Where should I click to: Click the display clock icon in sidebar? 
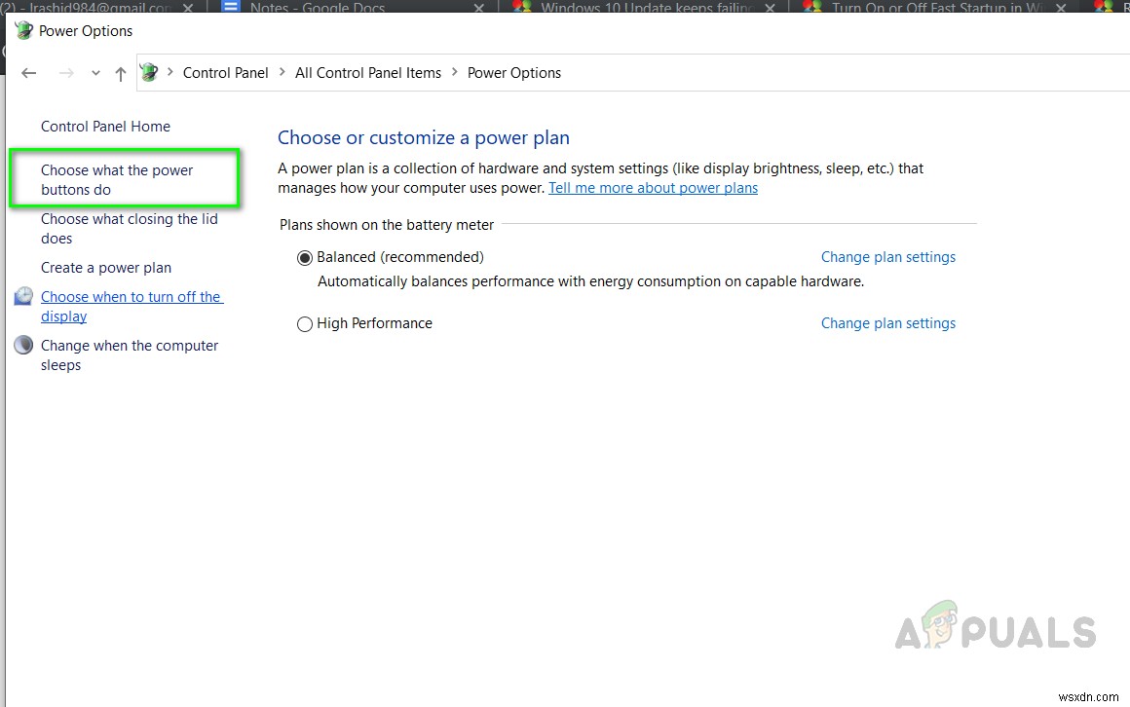[x=23, y=297]
